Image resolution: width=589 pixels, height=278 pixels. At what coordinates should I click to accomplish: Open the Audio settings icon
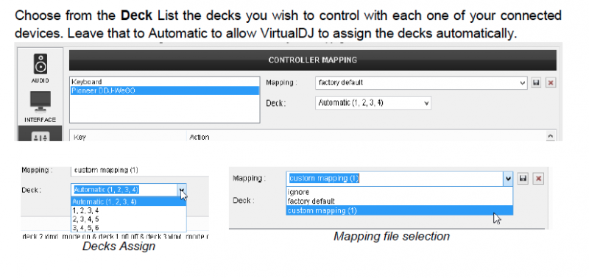click(40, 65)
